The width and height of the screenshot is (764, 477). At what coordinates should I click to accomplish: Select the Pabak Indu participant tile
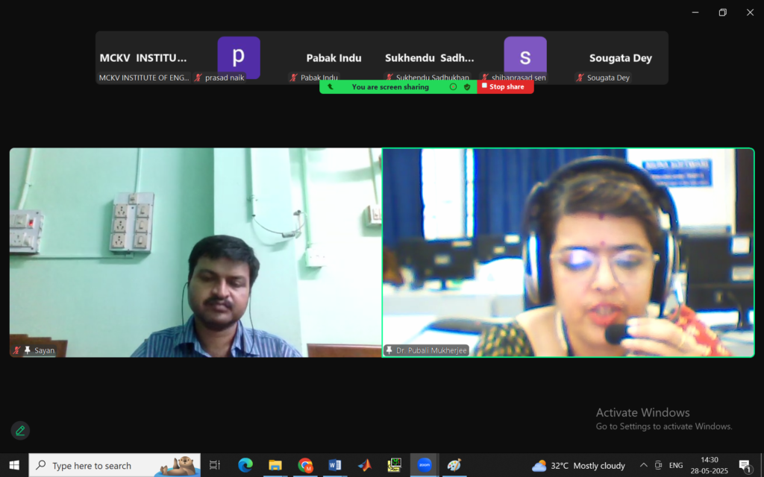pyautogui.click(x=334, y=58)
